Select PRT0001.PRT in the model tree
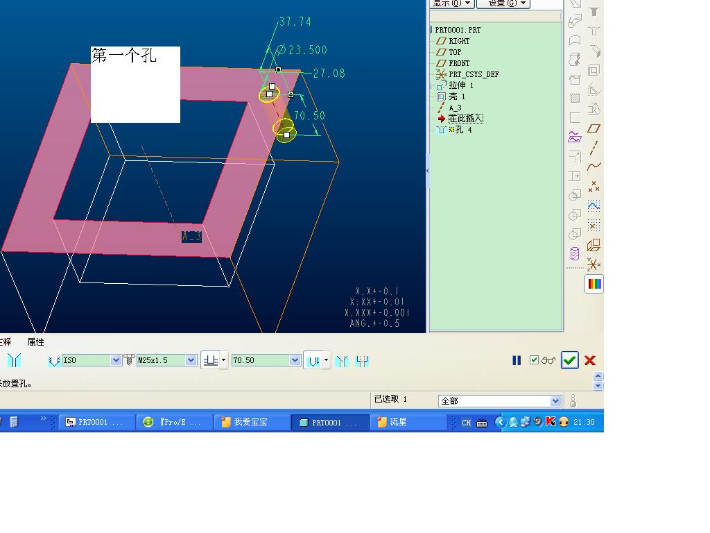This screenshot has height=533, width=710. (458, 30)
